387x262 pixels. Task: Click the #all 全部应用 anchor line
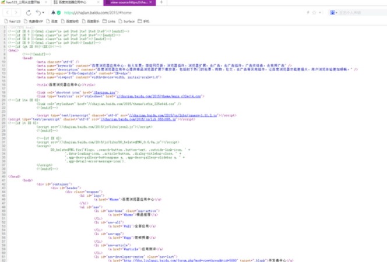click(132, 226)
